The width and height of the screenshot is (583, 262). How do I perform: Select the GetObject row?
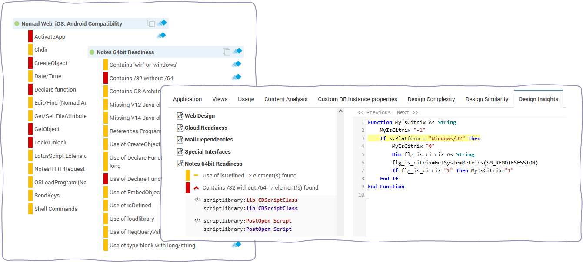coord(47,129)
